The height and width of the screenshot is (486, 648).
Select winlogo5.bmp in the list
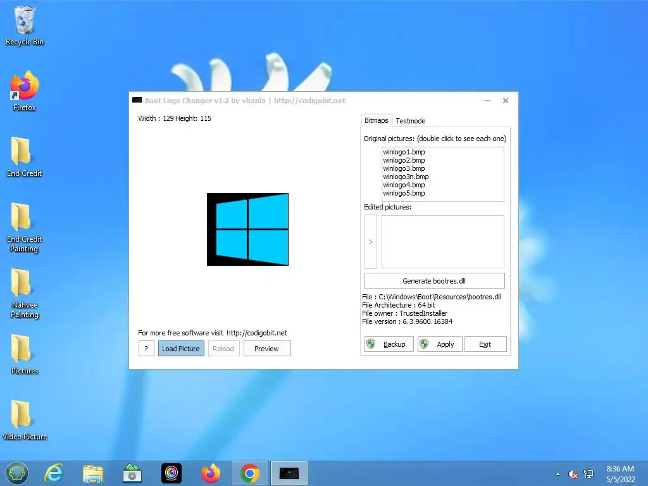404,193
